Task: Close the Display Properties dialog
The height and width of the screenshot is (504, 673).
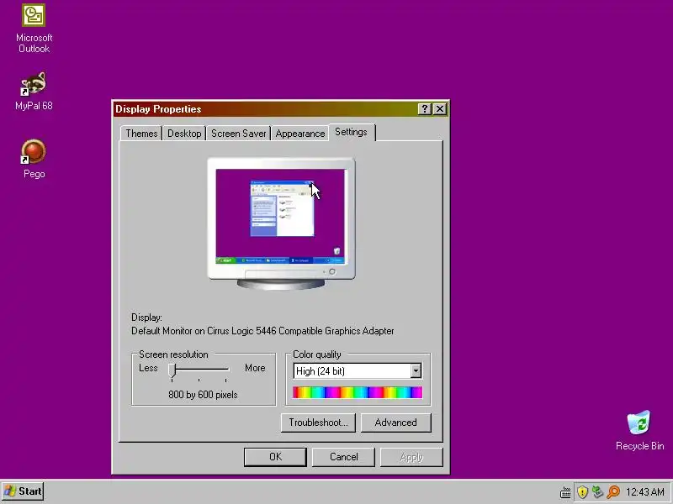Action: (x=439, y=109)
